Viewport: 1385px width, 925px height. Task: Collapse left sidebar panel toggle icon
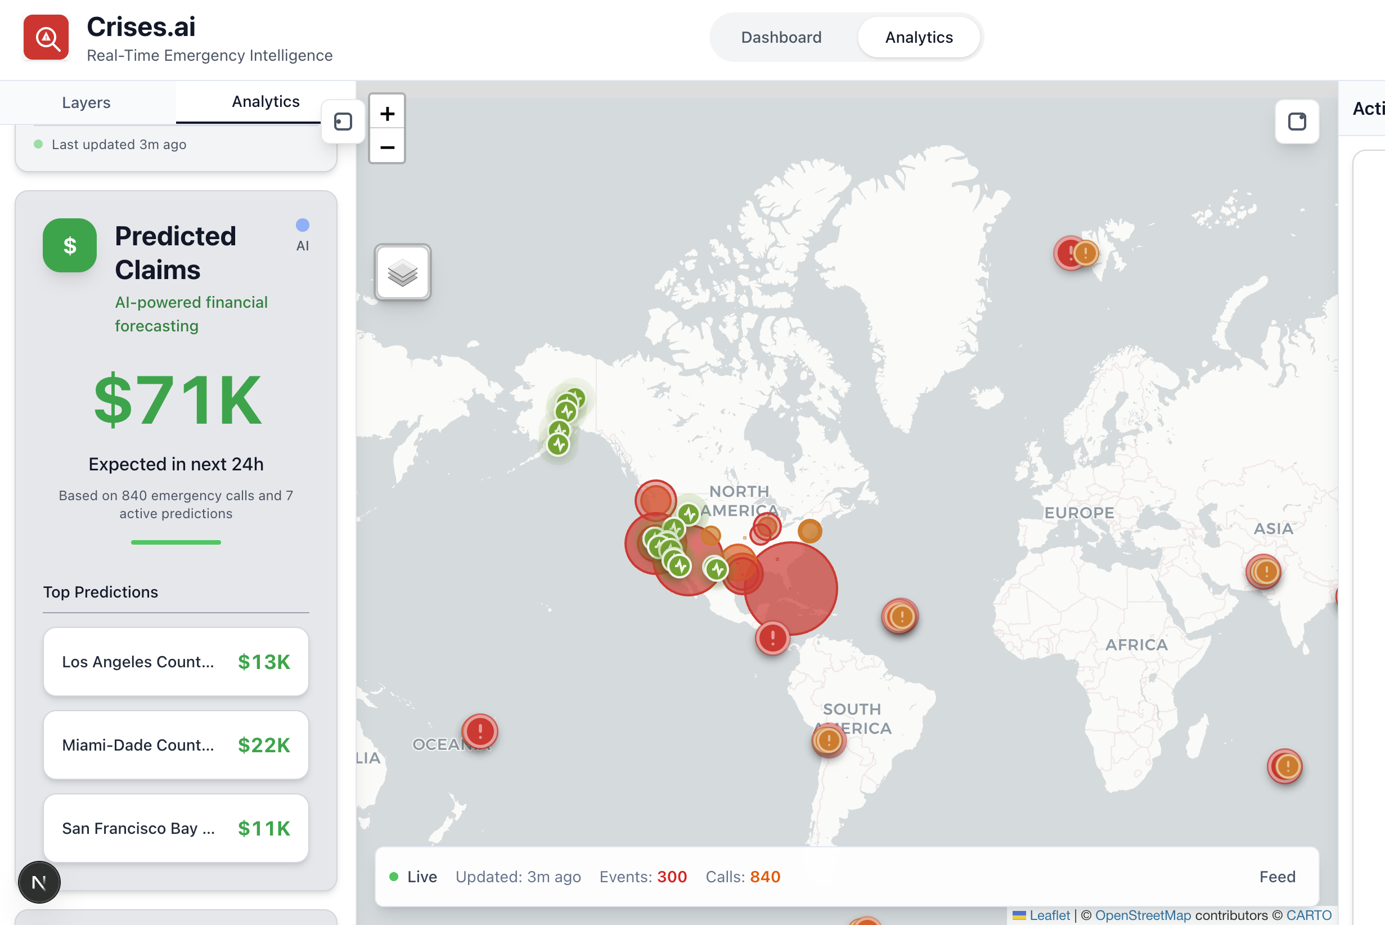(343, 122)
